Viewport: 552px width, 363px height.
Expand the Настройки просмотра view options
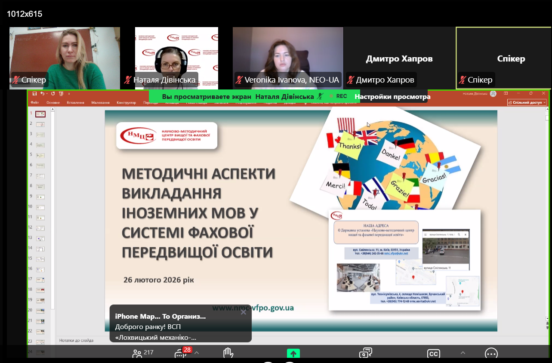point(392,97)
